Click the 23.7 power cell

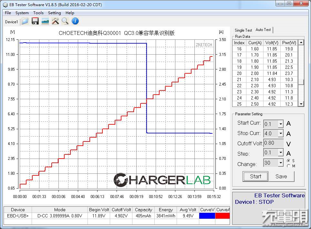(289, 73)
